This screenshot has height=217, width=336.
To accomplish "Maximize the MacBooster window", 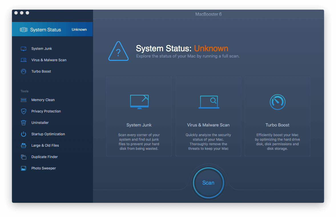I will (27, 13).
